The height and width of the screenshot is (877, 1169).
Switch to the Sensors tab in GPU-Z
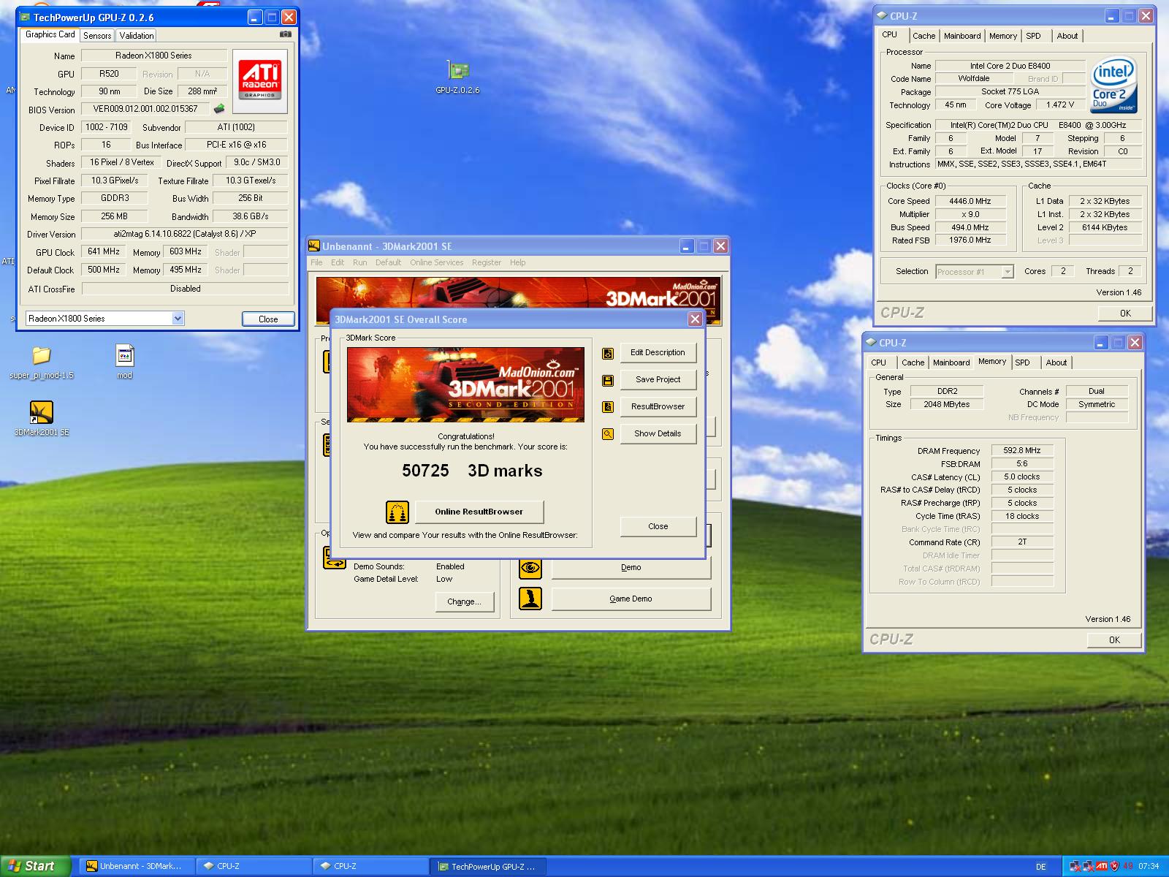[x=97, y=35]
